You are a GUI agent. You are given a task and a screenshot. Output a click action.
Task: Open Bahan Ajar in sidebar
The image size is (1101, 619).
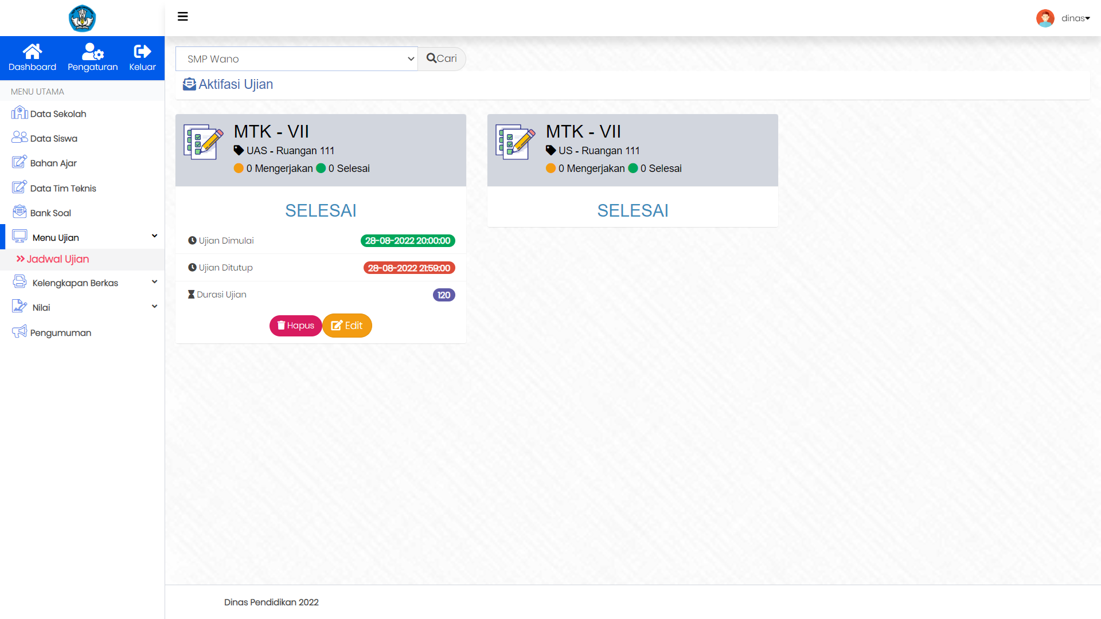pos(53,163)
